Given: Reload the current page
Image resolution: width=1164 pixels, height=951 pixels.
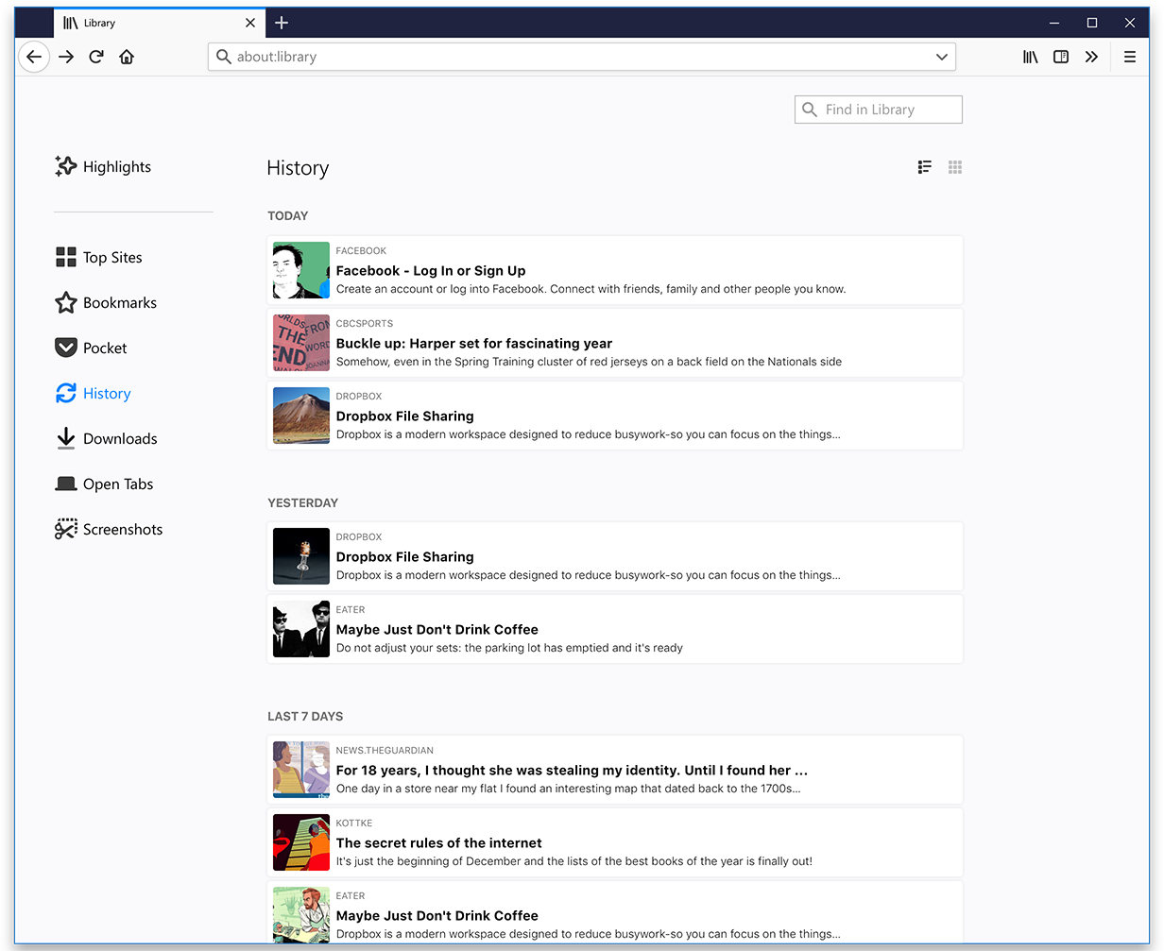Looking at the screenshot, I should (96, 57).
